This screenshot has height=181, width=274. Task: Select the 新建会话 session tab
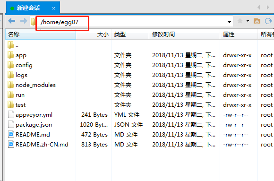pos(33,8)
